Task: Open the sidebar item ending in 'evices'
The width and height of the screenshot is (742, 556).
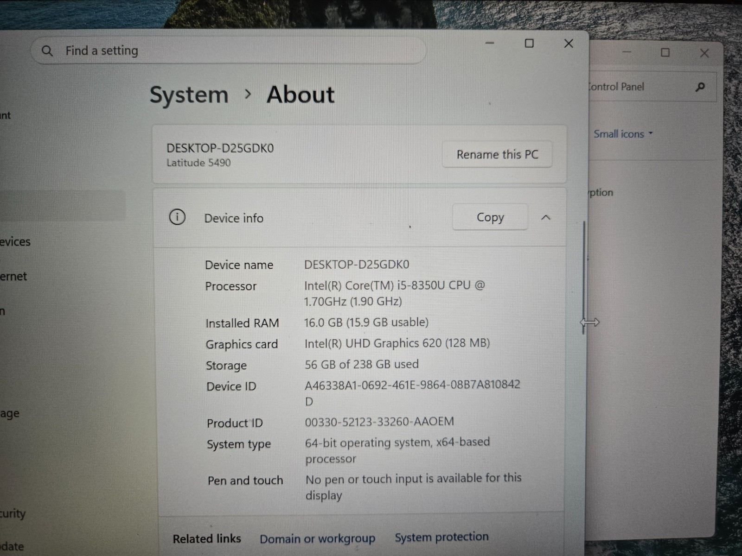Action: click(x=15, y=241)
